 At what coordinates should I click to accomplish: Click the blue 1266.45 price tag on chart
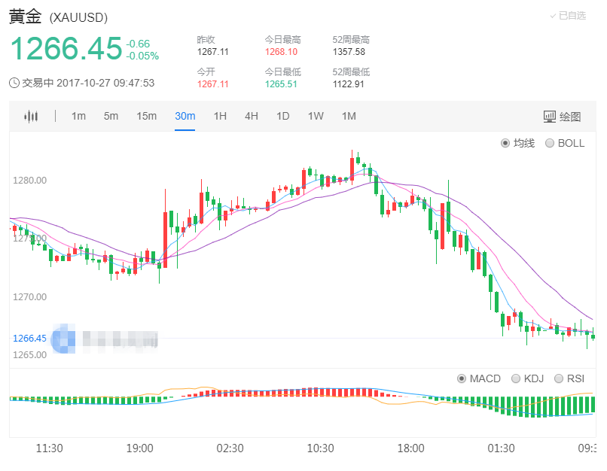[28, 339]
